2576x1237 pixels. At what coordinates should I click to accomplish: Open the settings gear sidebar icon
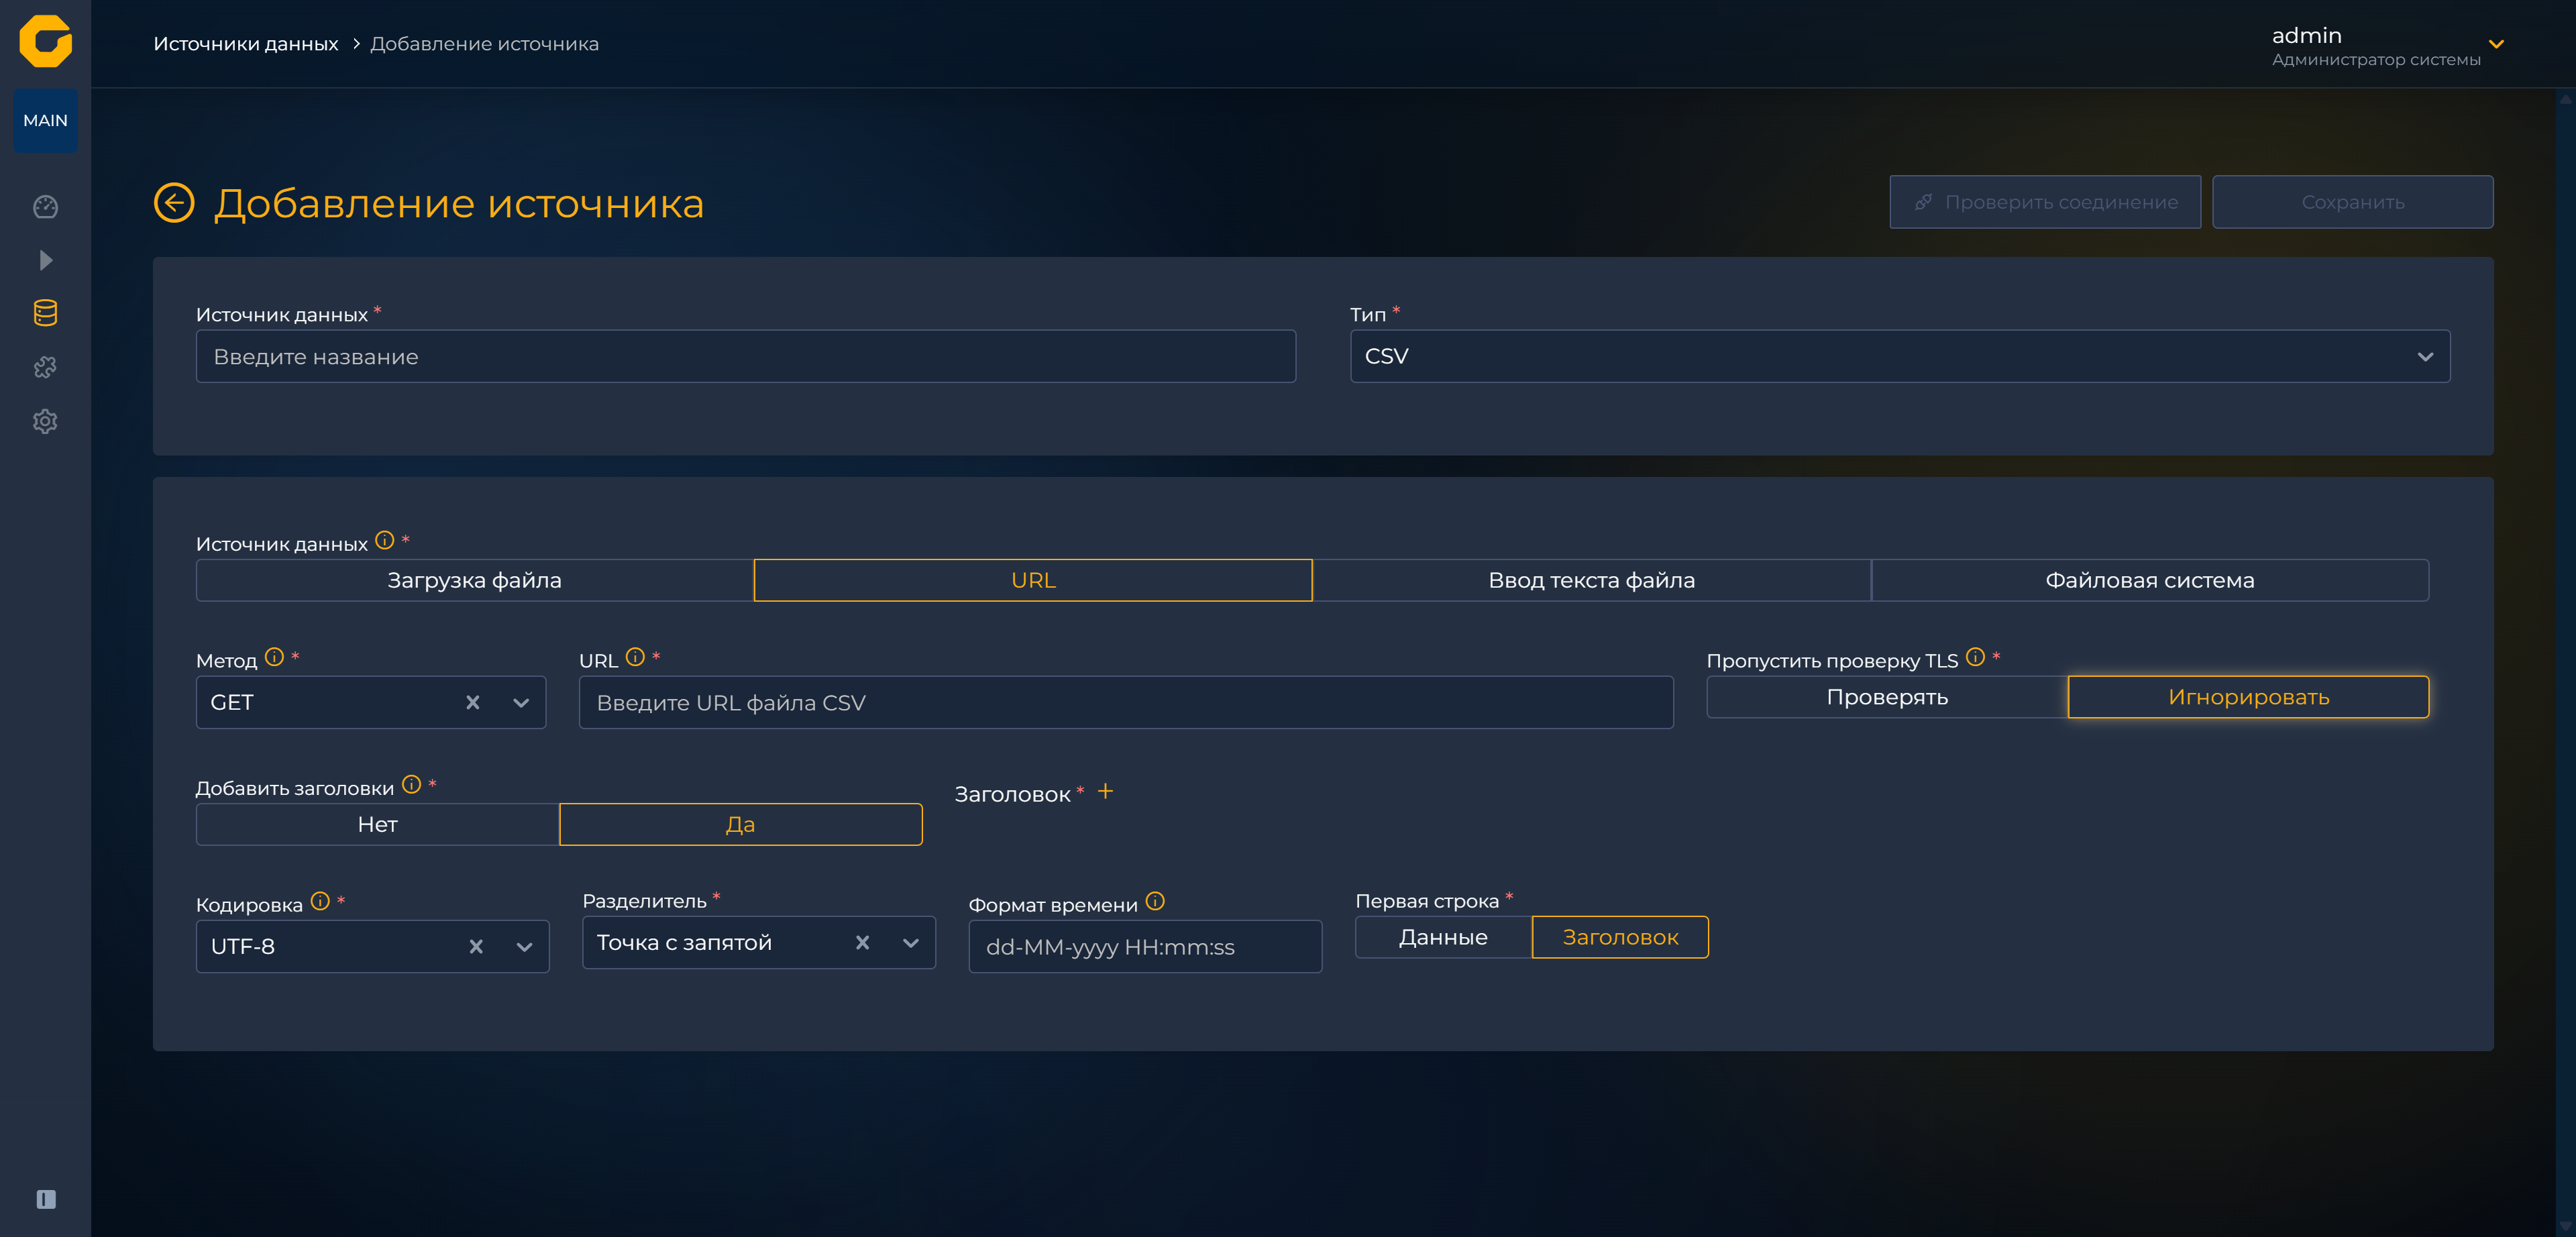coord(45,421)
